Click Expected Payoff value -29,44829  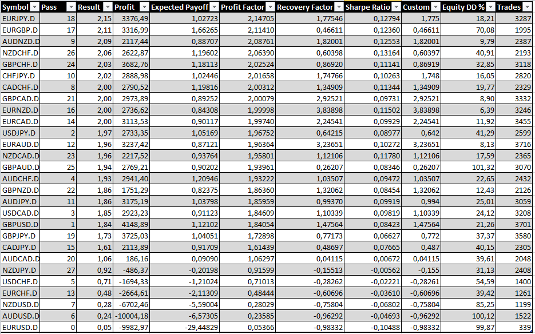(201, 327)
